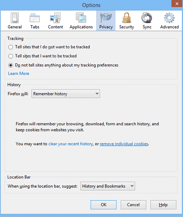The height and width of the screenshot is (217, 183).
Task: Open the General settings light switch icon
Action: click(15, 18)
